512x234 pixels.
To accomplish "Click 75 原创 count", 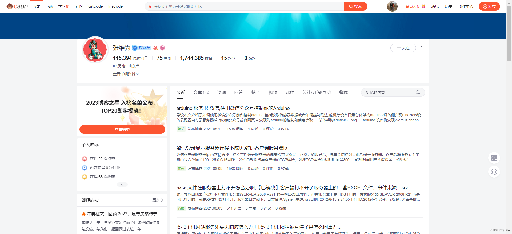I will click(164, 58).
